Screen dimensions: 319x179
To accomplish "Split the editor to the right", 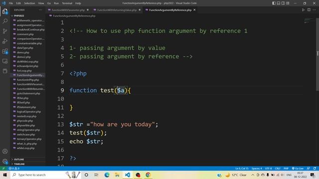I will tap(309, 10).
